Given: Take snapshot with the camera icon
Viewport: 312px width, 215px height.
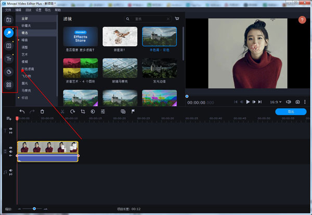Looking at the screenshot, I should pyautogui.click(x=297, y=102).
